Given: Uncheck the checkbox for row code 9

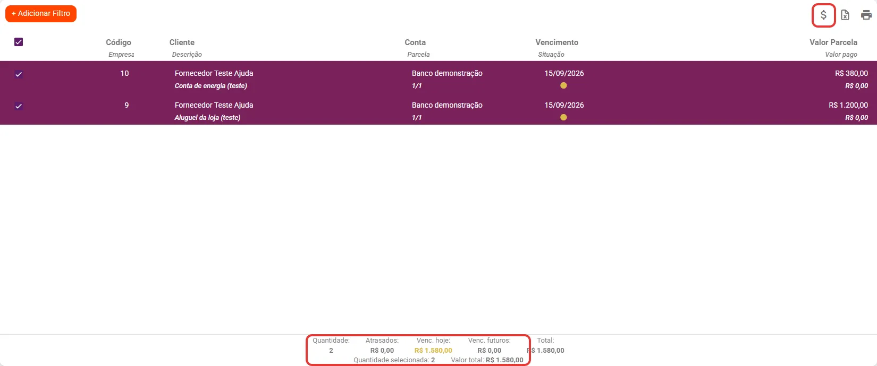Looking at the screenshot, I should (x=19, y=106).
